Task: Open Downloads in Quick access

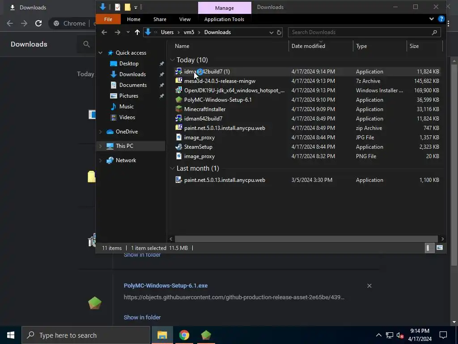Action: coord(132,74)
